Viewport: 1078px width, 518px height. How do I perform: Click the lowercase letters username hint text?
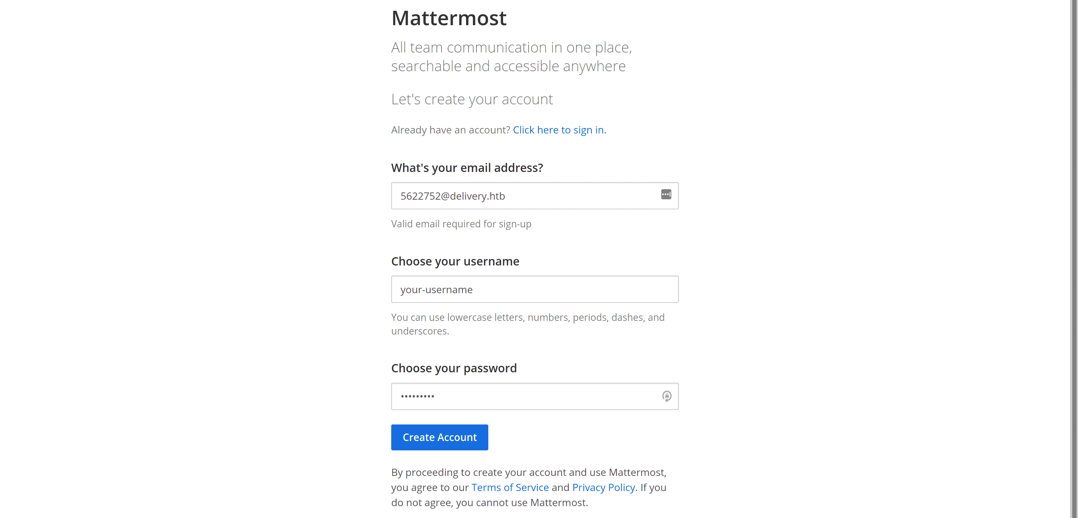(528, 324)
